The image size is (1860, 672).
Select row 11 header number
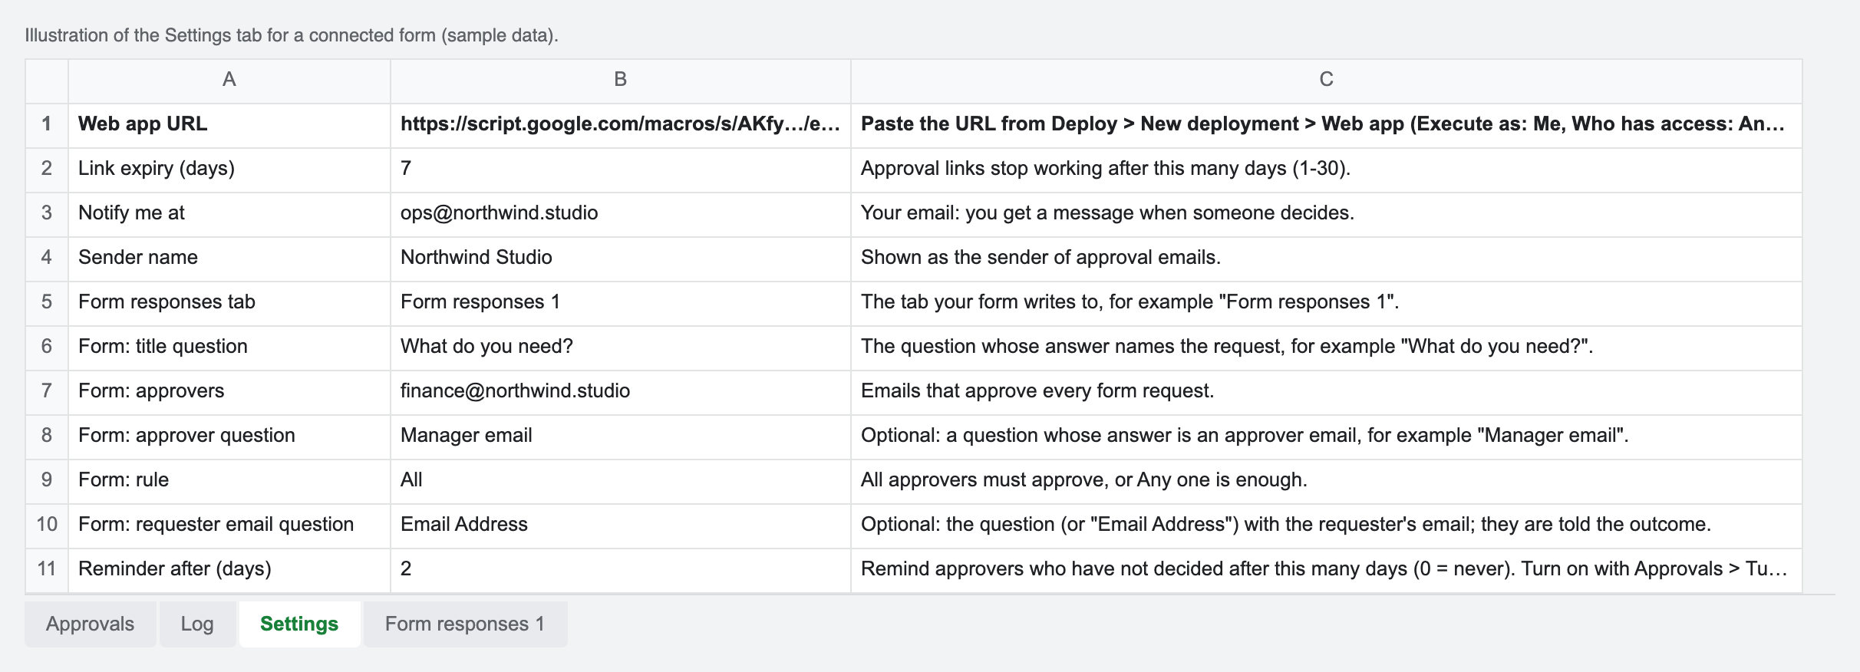click(47, 570)
